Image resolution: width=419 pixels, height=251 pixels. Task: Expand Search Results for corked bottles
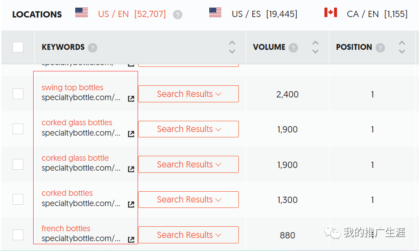click(x=188, y=199)
